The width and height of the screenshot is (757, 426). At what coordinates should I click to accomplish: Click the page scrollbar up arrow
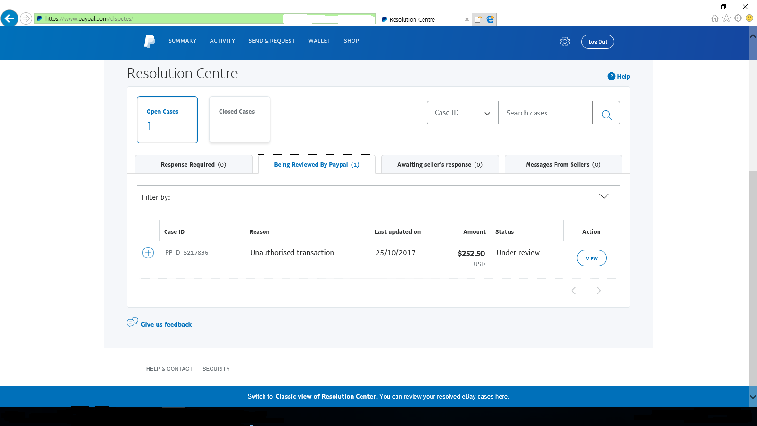tap(753, 36)
